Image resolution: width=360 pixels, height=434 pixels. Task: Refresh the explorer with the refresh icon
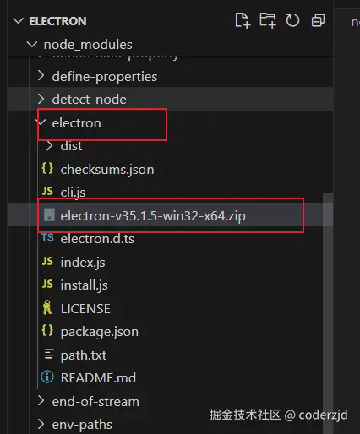(292, 20)
